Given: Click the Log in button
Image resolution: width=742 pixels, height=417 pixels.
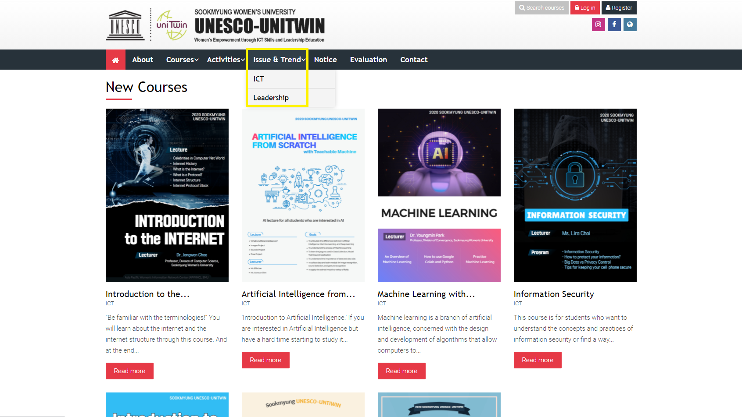Looking at the screenshot, I should pyautogui.click(x=585, y=8).
